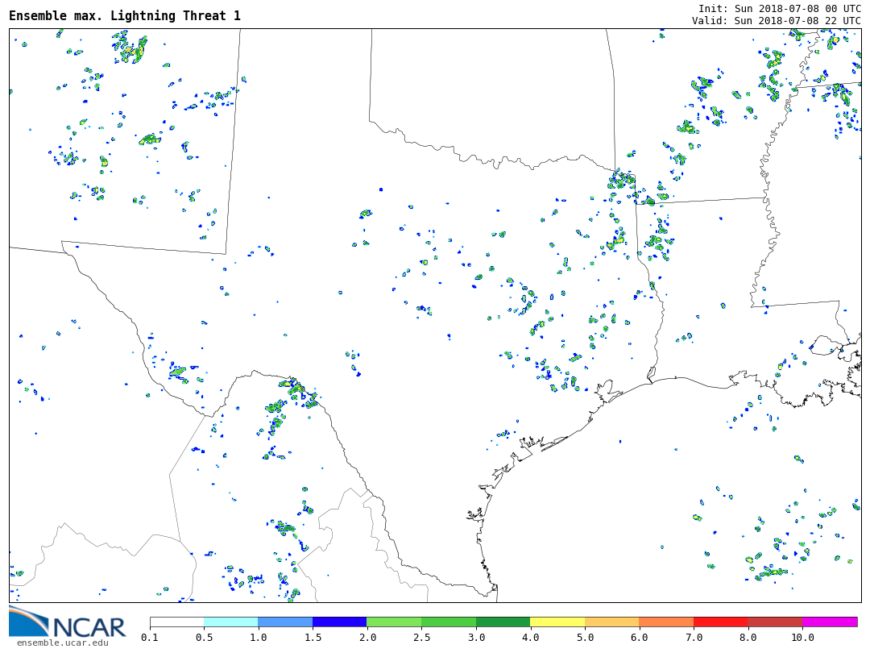Screen dimensions: 870x653
Task: Click the Init time label
Action: (780, 8)
